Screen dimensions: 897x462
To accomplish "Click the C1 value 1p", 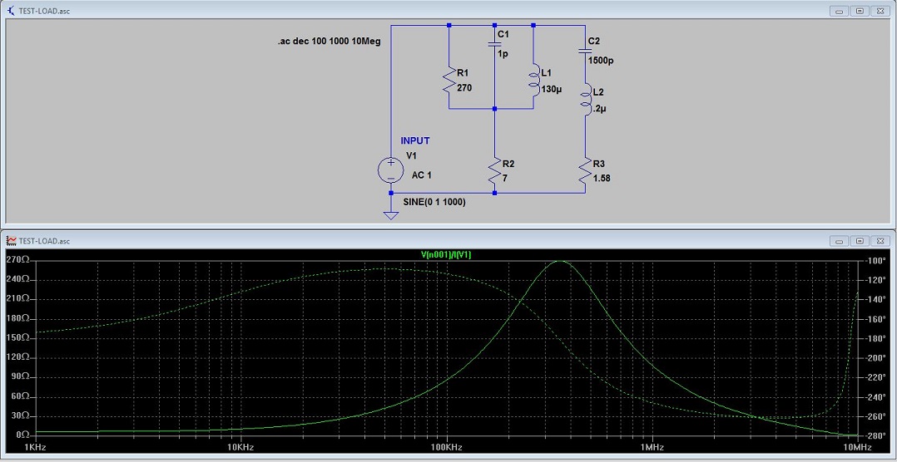I will [503, 53].
